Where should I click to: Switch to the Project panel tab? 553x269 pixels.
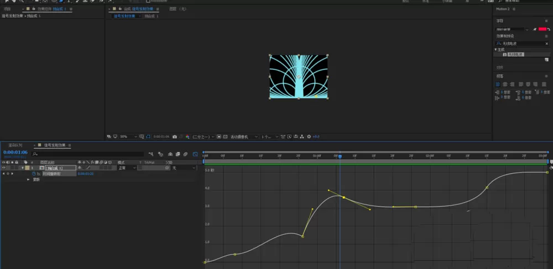(x=7, y=9)
